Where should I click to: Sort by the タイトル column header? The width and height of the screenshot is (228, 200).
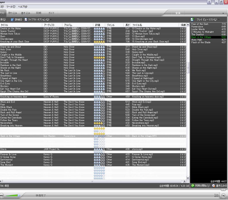pos(21,25)
